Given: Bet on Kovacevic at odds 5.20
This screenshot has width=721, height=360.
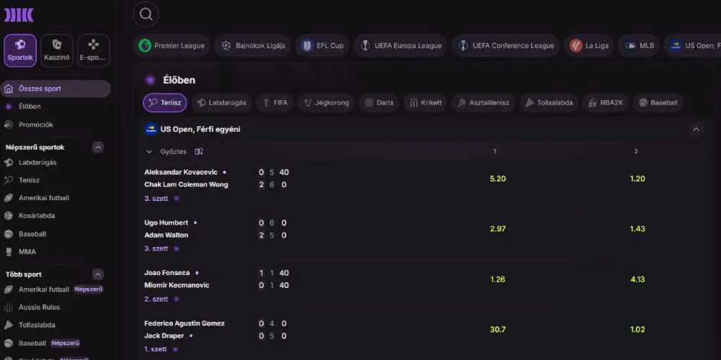Looking at the screenshot, I should [497, 179].
